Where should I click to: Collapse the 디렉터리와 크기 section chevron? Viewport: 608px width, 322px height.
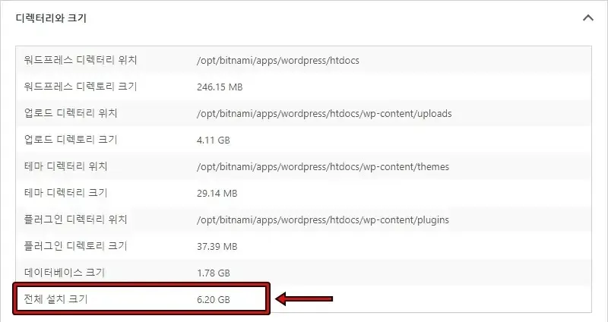[x=587, y=17]
